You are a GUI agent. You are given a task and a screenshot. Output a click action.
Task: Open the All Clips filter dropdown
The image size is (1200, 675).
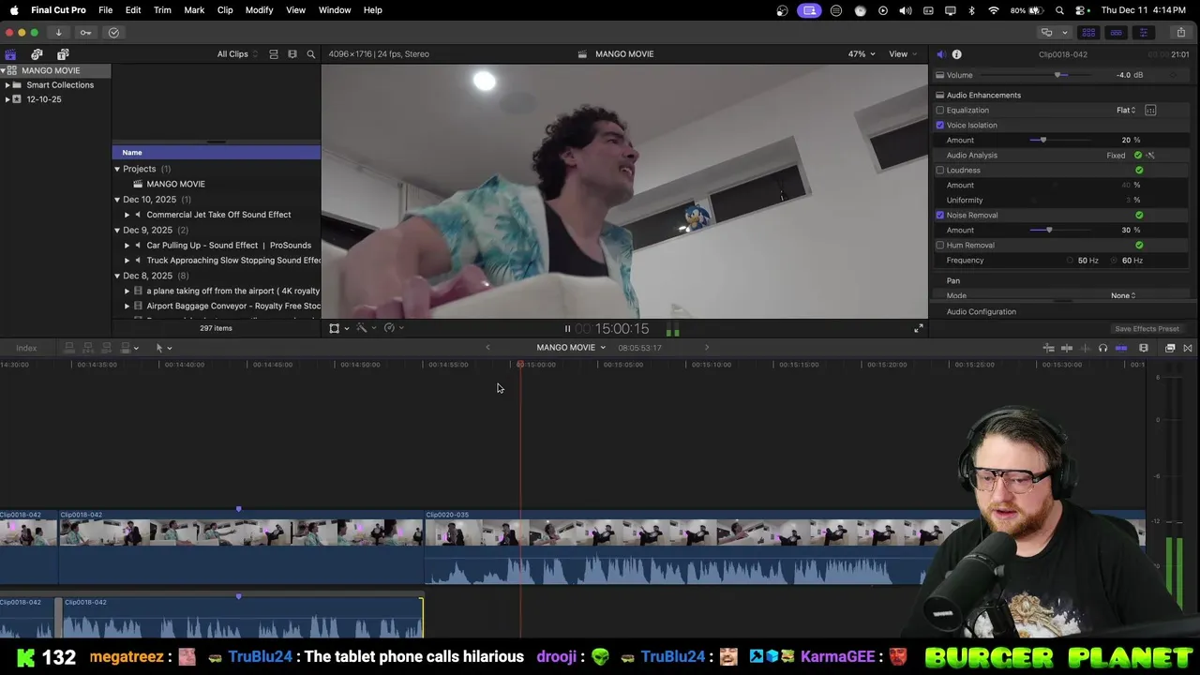(237, 54)
